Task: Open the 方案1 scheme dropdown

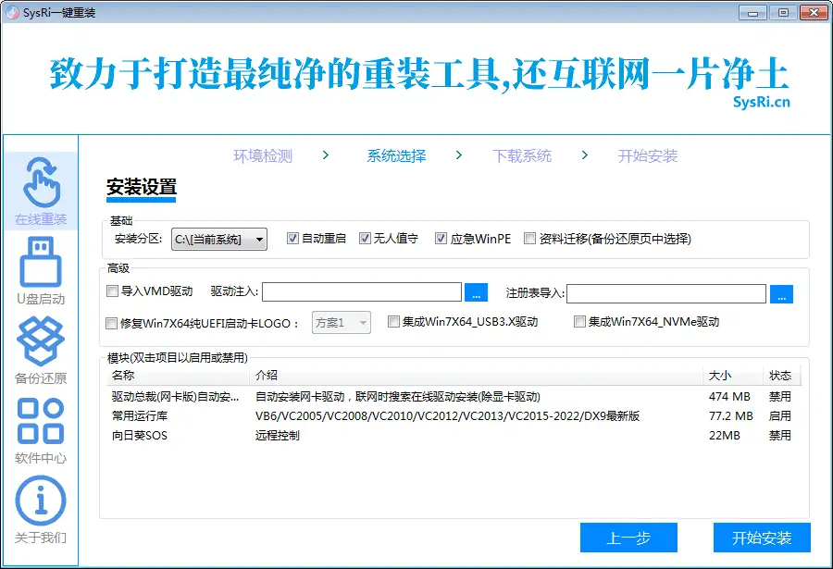Action: 341,323
